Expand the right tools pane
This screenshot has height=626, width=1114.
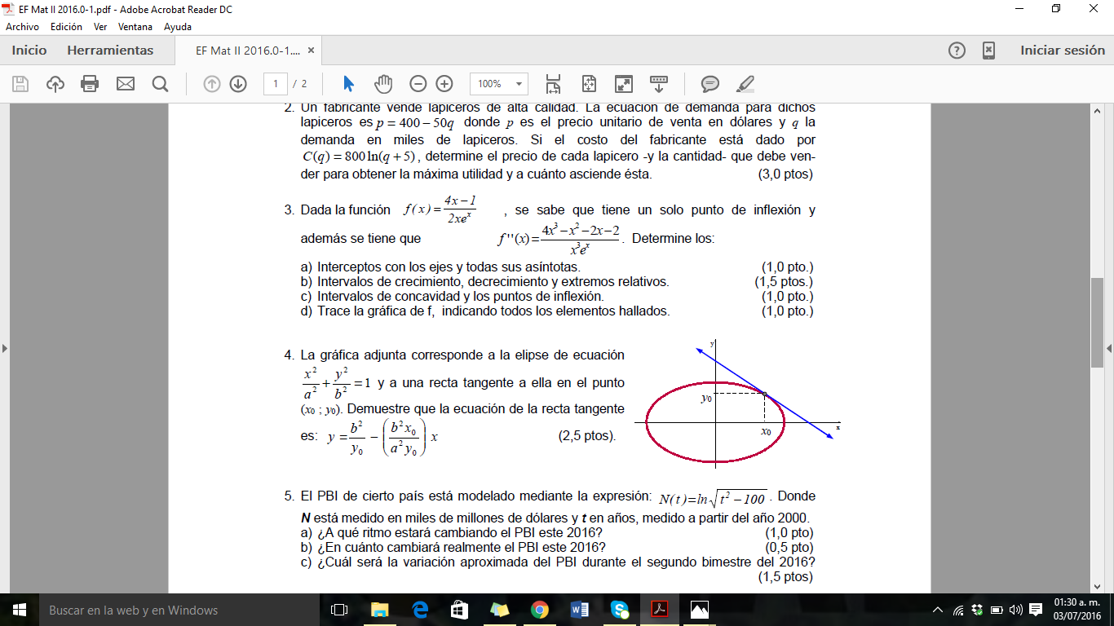(x=1109, y=349)
